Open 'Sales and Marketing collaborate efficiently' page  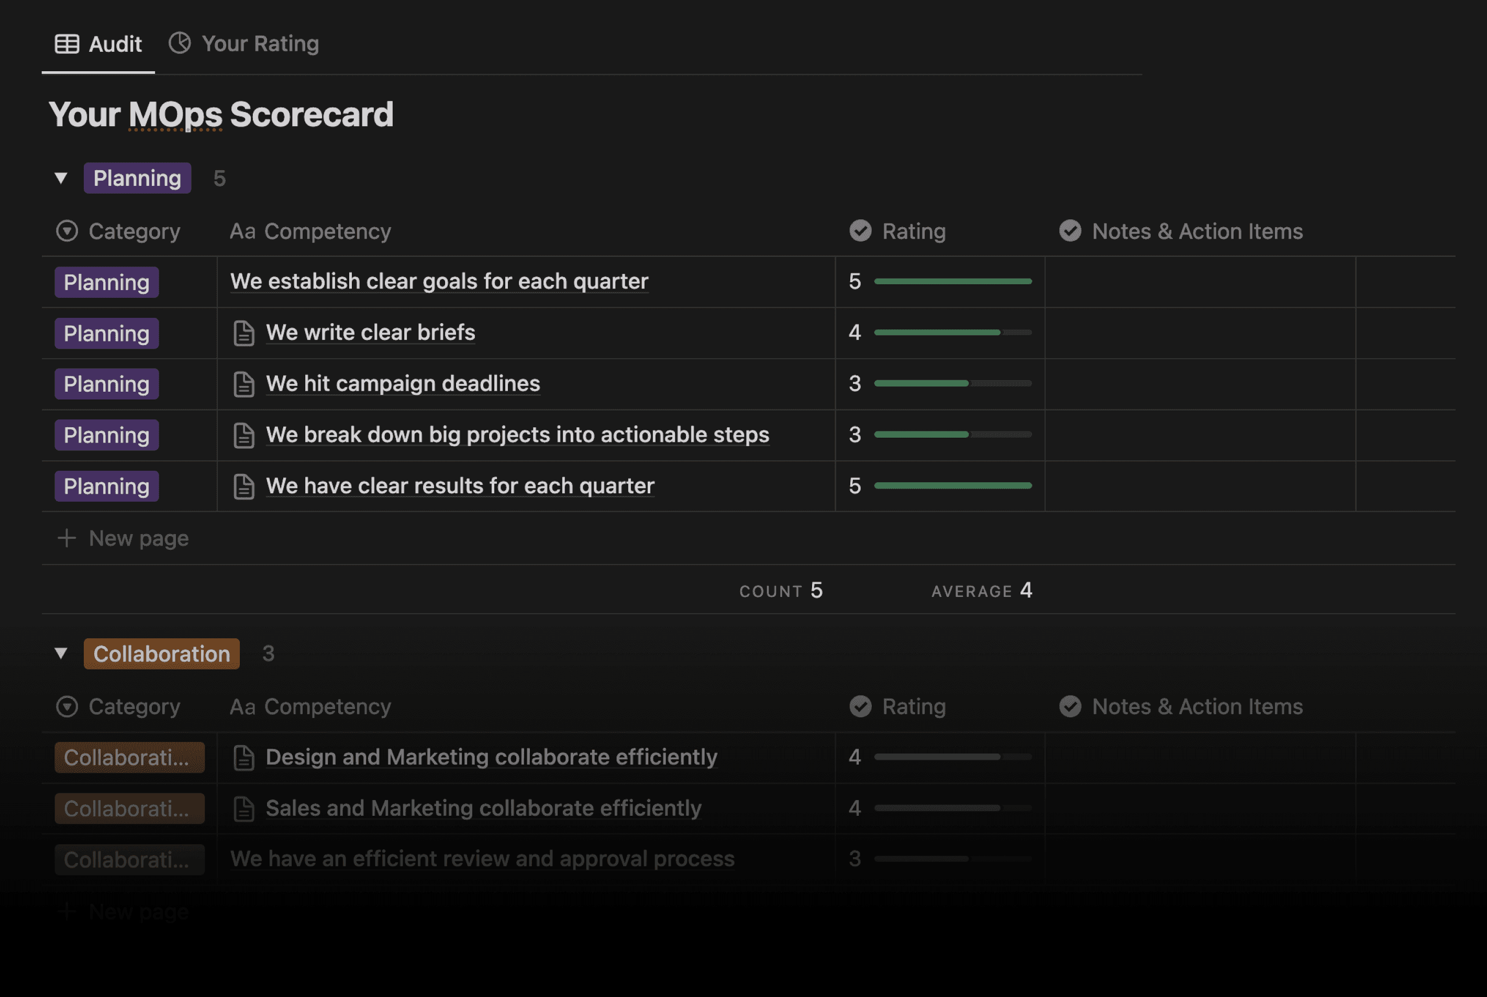tap(484, 808)
